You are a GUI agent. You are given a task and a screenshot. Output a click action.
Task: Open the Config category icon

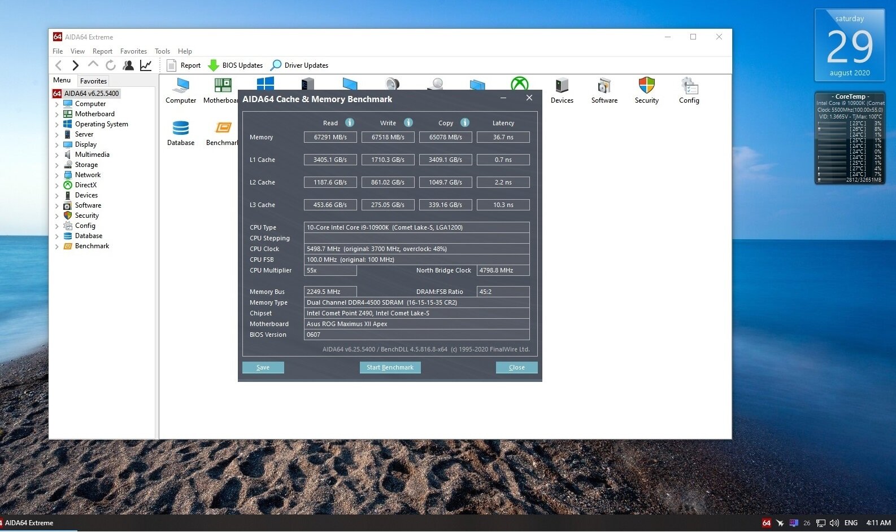(689, 91)
